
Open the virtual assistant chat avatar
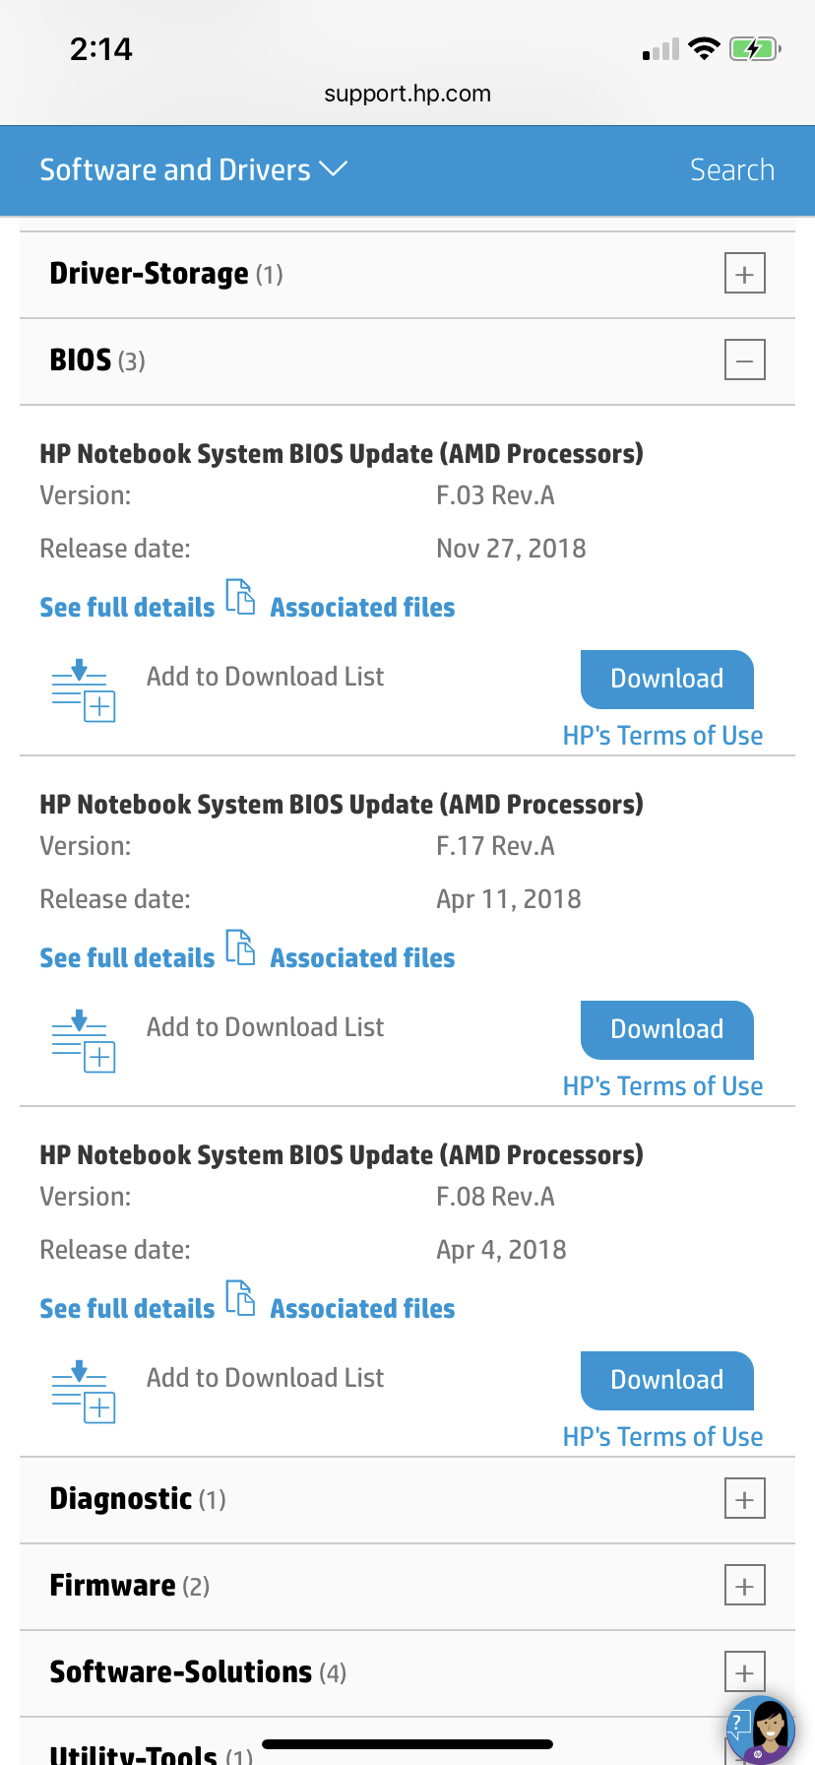[x=761, y=1730]
